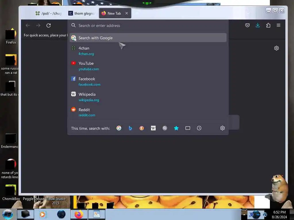Search this time with Bing icon
This screenshot has height=220, width=294.
click(x=130, y=128)
